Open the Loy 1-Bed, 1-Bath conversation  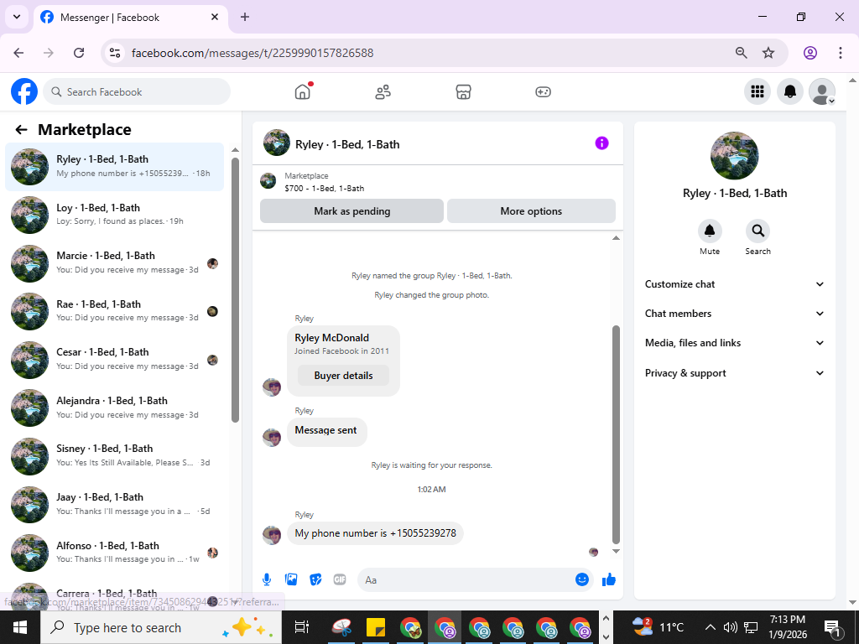114,215
